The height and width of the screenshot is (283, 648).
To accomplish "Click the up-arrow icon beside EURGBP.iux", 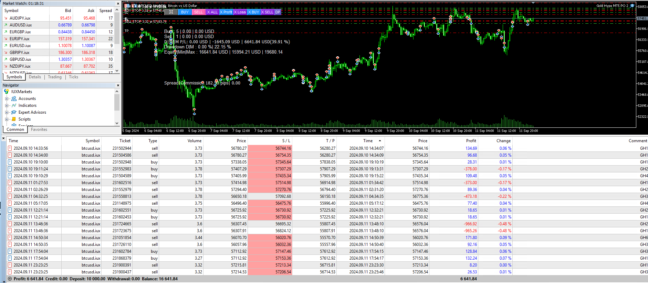I will pos(6,32).
